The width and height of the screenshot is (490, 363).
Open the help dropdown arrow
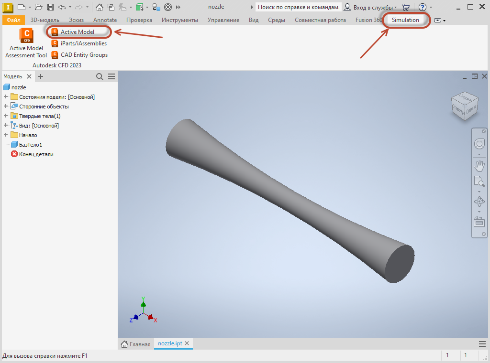point(431,7)
